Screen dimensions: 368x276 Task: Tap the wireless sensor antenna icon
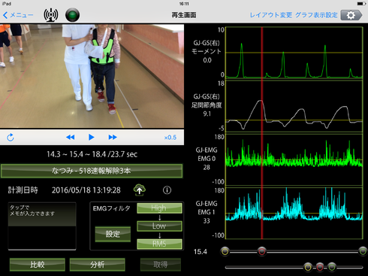click(51, 15)
